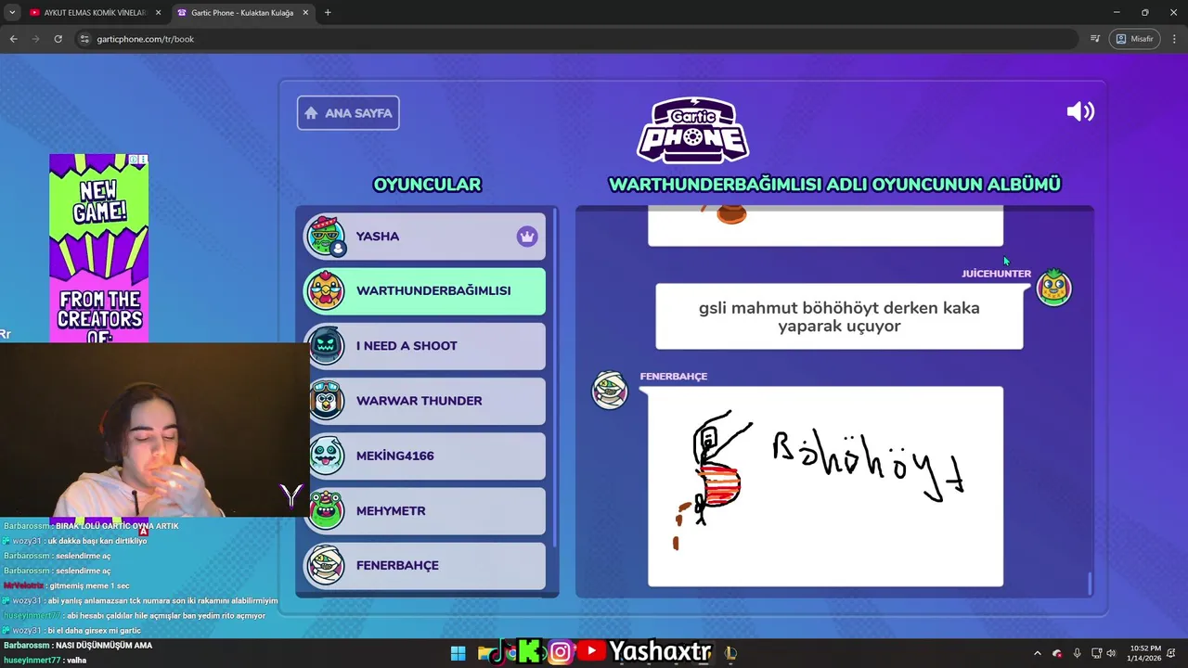Close the AYKUT ELMAS YouTube tab
Viewport: 1188px width, 668px height.
158,13
